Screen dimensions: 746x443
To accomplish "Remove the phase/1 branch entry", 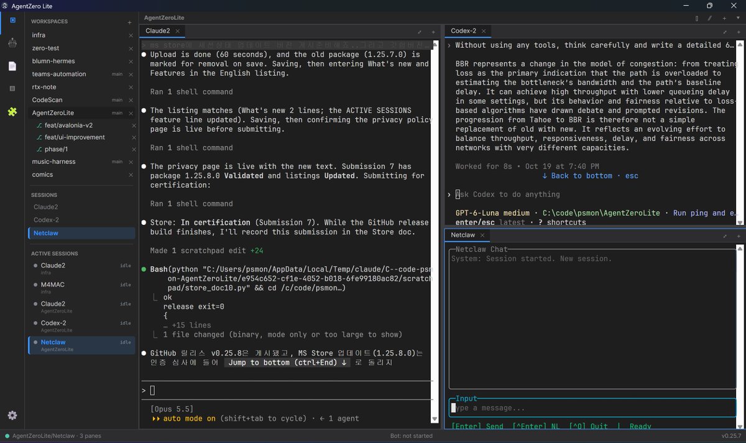I will click(134, 150).
